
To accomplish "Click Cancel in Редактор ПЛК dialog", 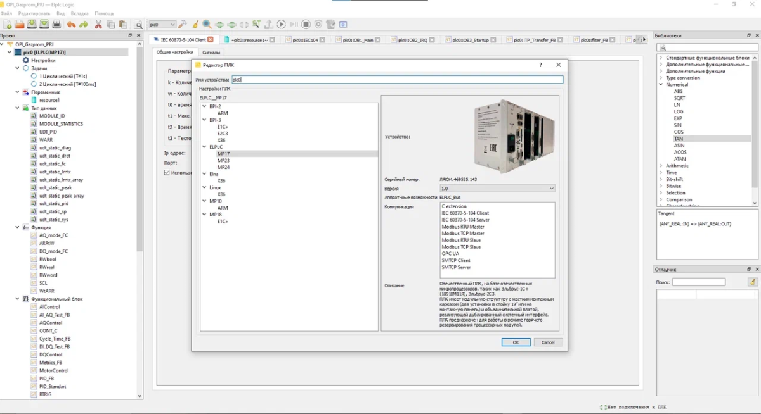I will (x=548, y=342).
